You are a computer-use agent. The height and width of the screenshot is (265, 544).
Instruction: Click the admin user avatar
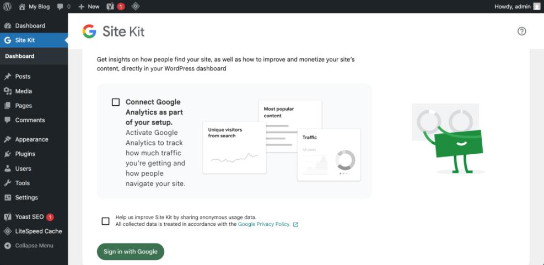point(537,6)
